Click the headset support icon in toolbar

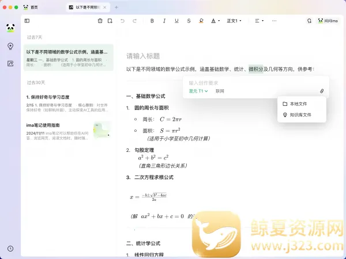pos(309,21)
